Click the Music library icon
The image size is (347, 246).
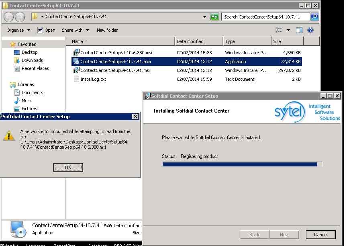click(17, 100)
